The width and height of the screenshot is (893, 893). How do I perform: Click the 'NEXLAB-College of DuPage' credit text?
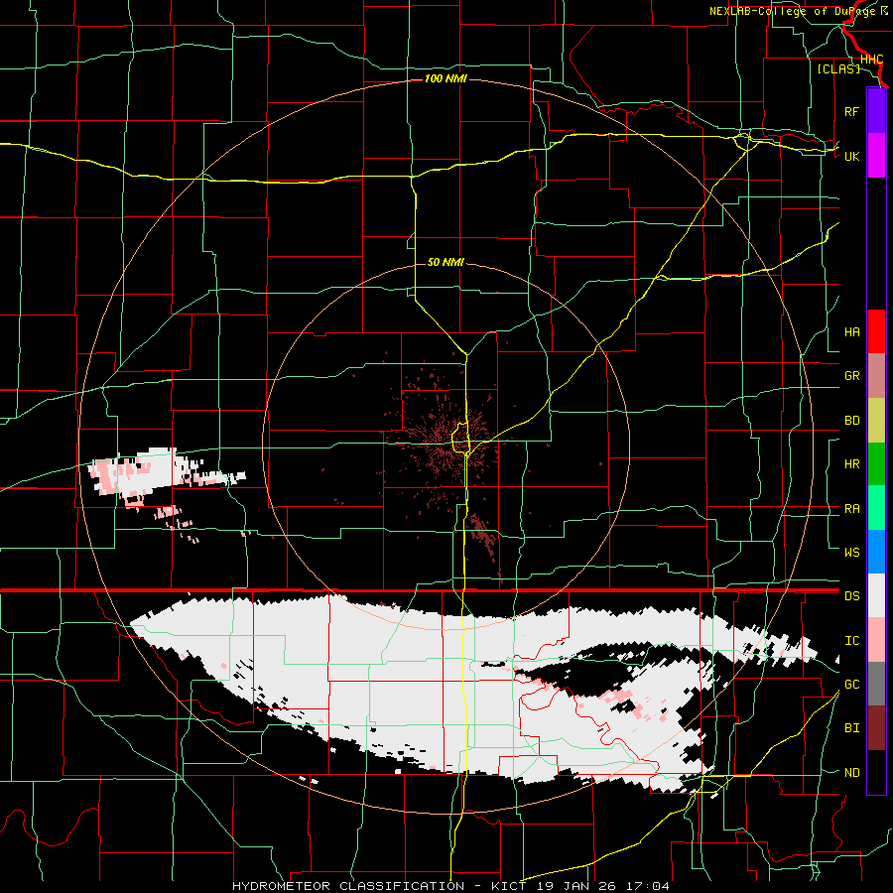794,11
